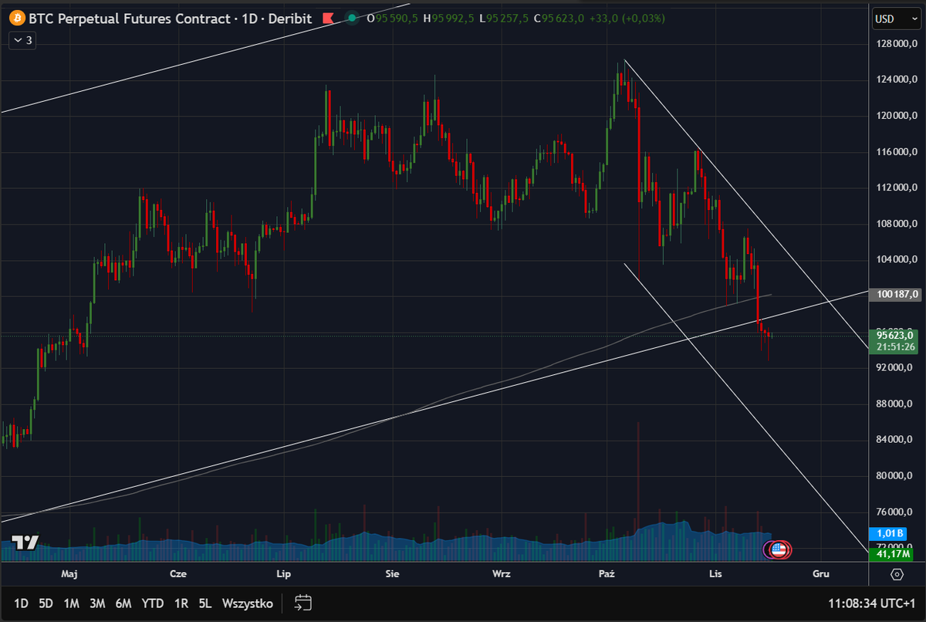Click 76000,0 on the price axis
926x622 pixels.
[x=895, y=512]
